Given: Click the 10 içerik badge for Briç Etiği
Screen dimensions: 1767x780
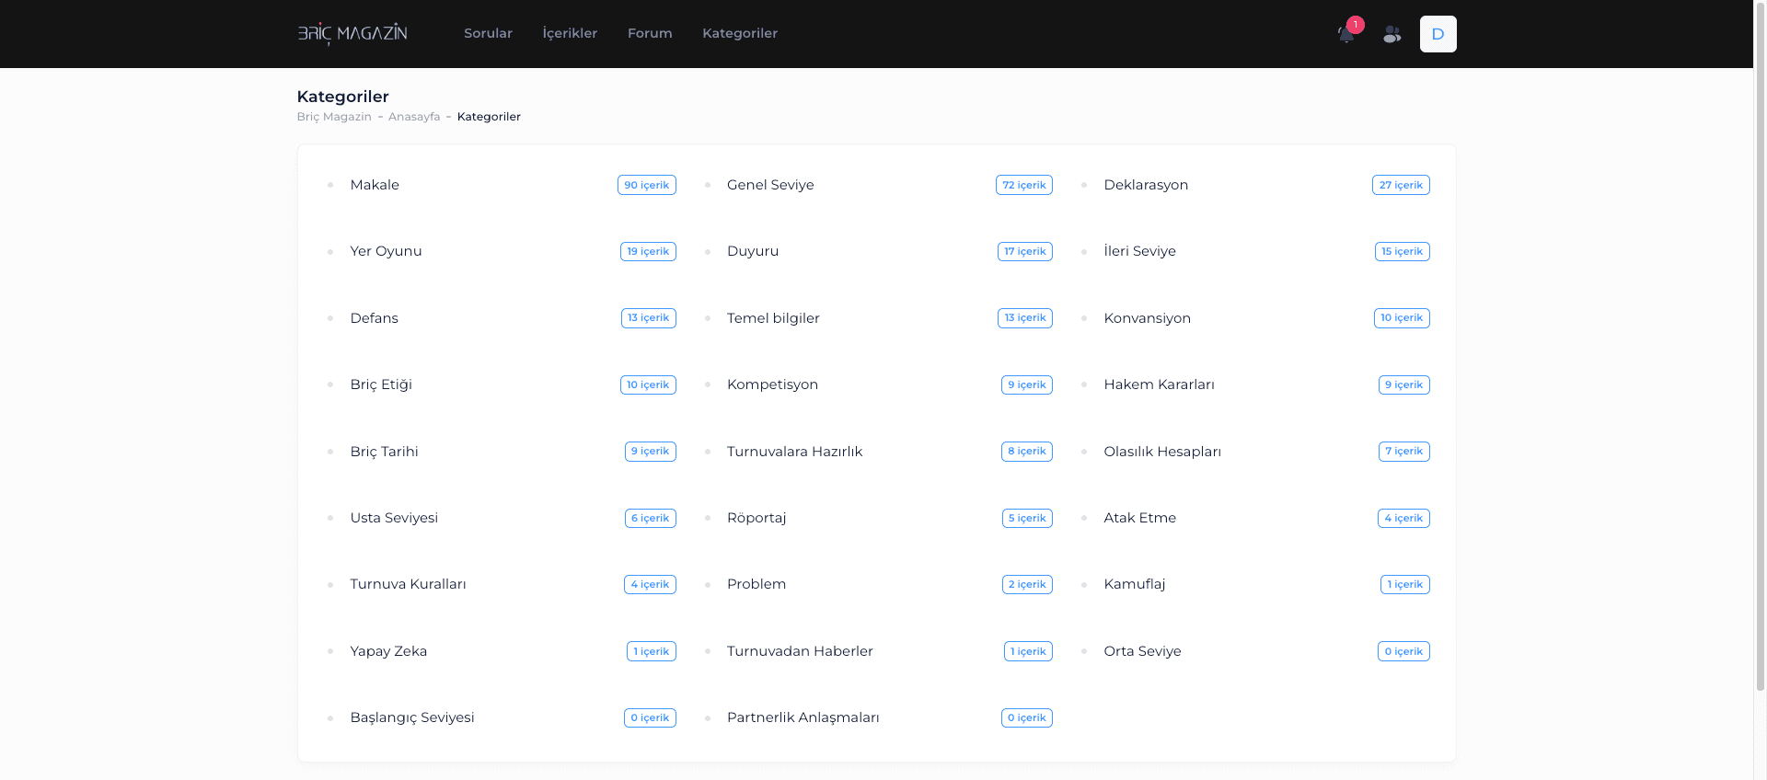Looking at the screenshot, I should (648, 384).
